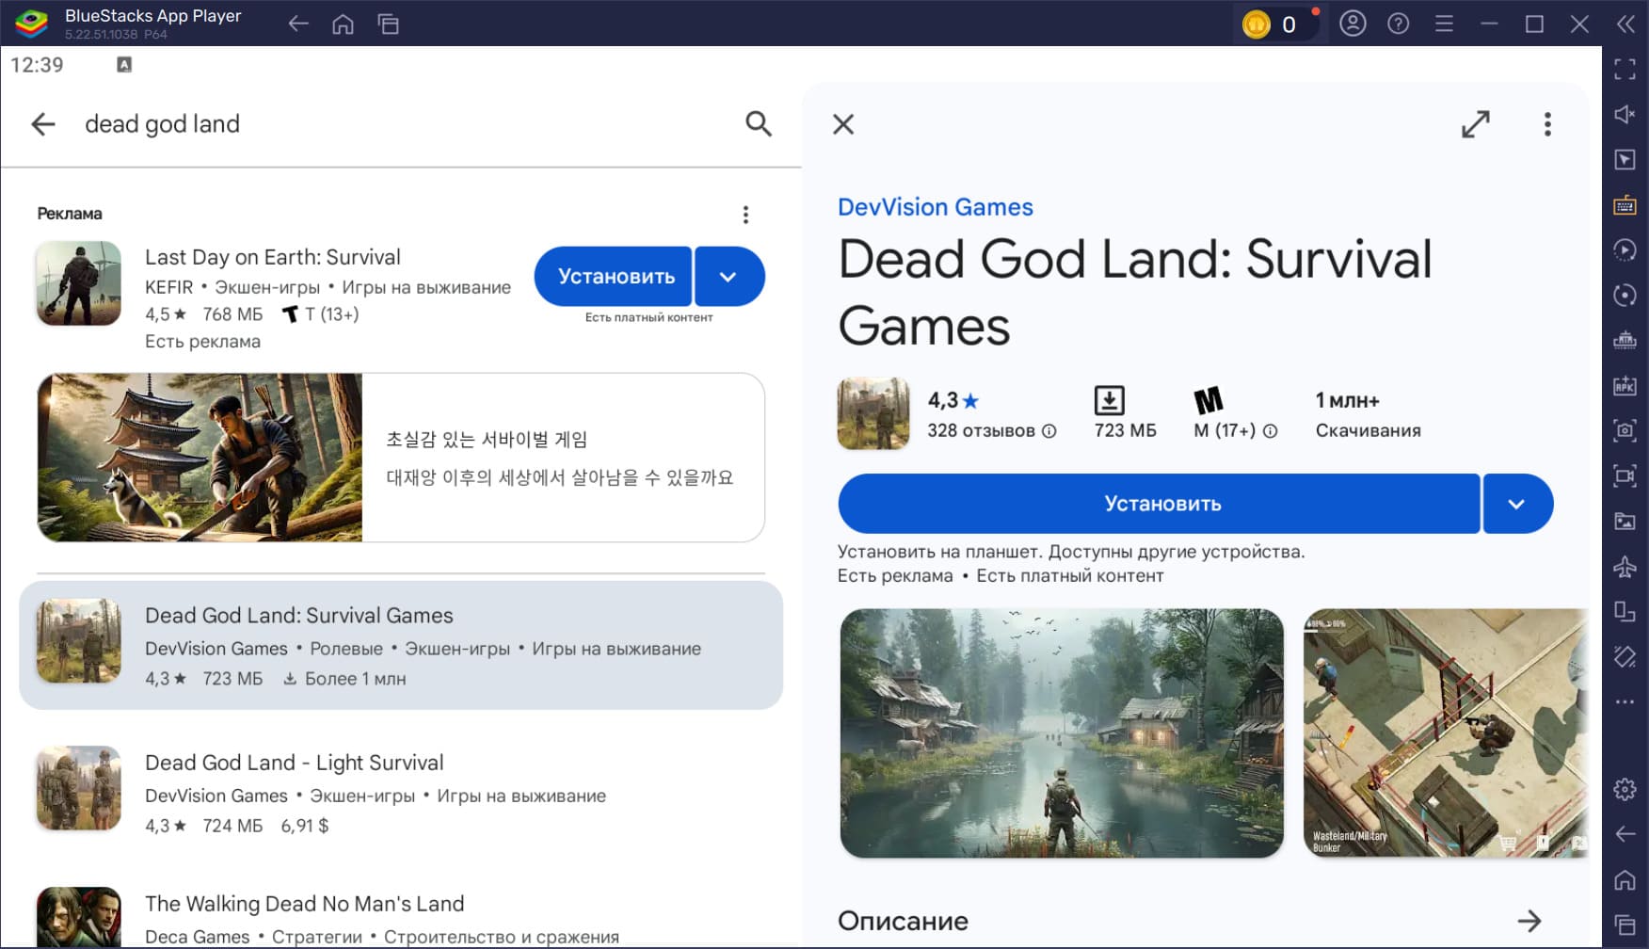Expand app details panel to full view
The image size is (1649, 949).
[x=1476, y=124]
